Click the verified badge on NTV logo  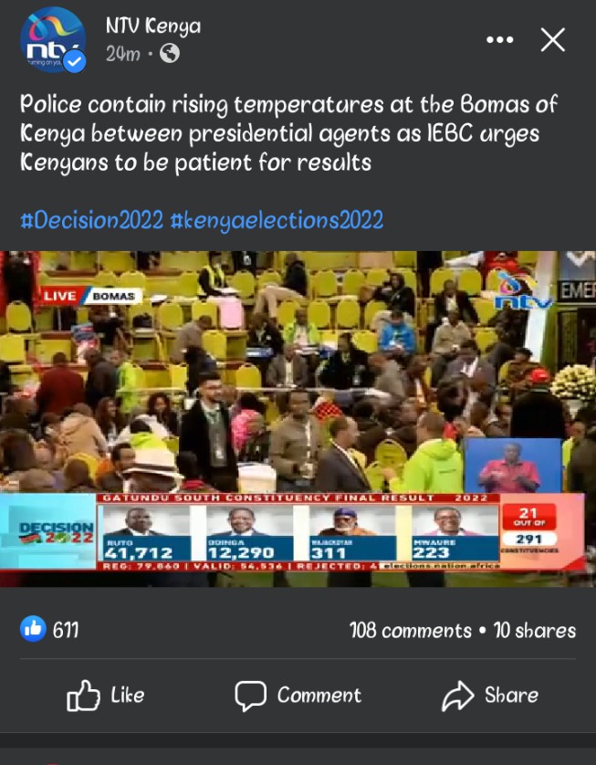(75, 62)
